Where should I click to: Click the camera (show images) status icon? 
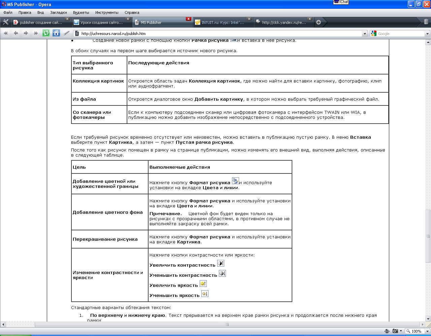(x=395, y=331)
